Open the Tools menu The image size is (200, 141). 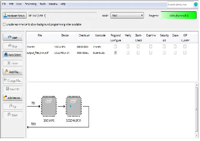[43, 4]
